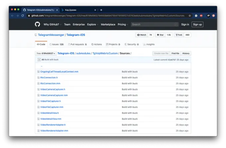Reload the page with the browser refresh icon
This screenshot has width=226, height=148.
(x=23, y=16)
